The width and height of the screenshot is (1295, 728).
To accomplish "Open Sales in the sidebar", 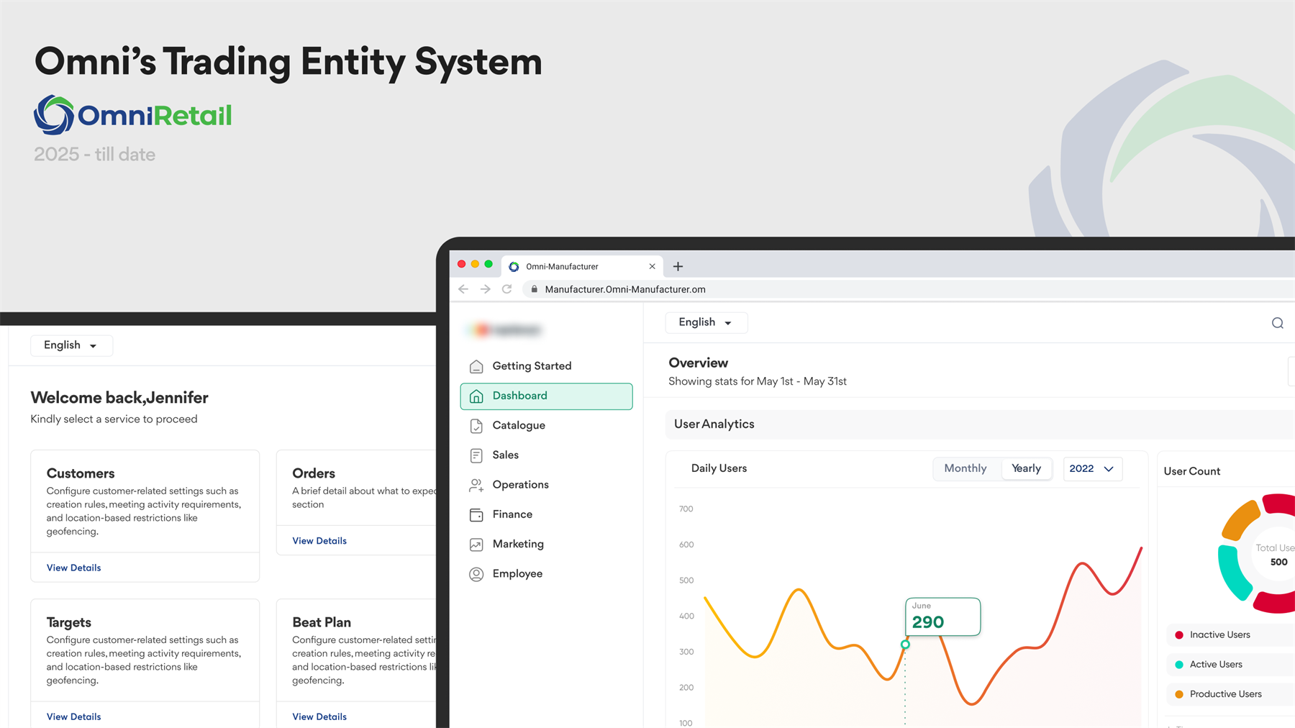I will pos(546,455).
